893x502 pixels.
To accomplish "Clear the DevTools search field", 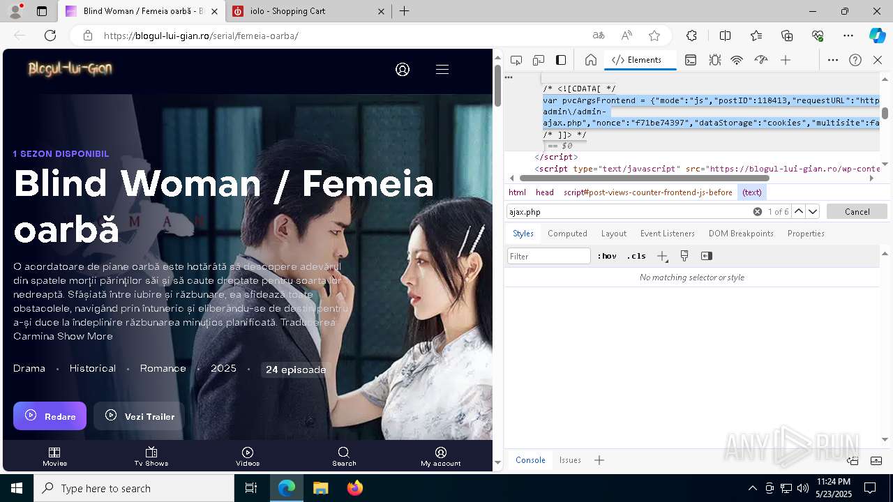I will [758, 211].
